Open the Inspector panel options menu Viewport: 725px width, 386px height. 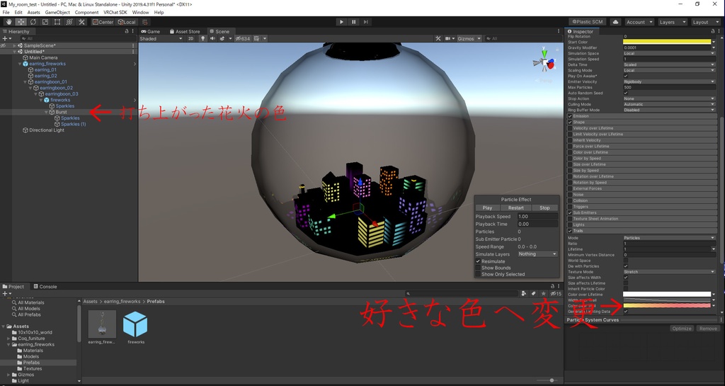click(719, 31)
